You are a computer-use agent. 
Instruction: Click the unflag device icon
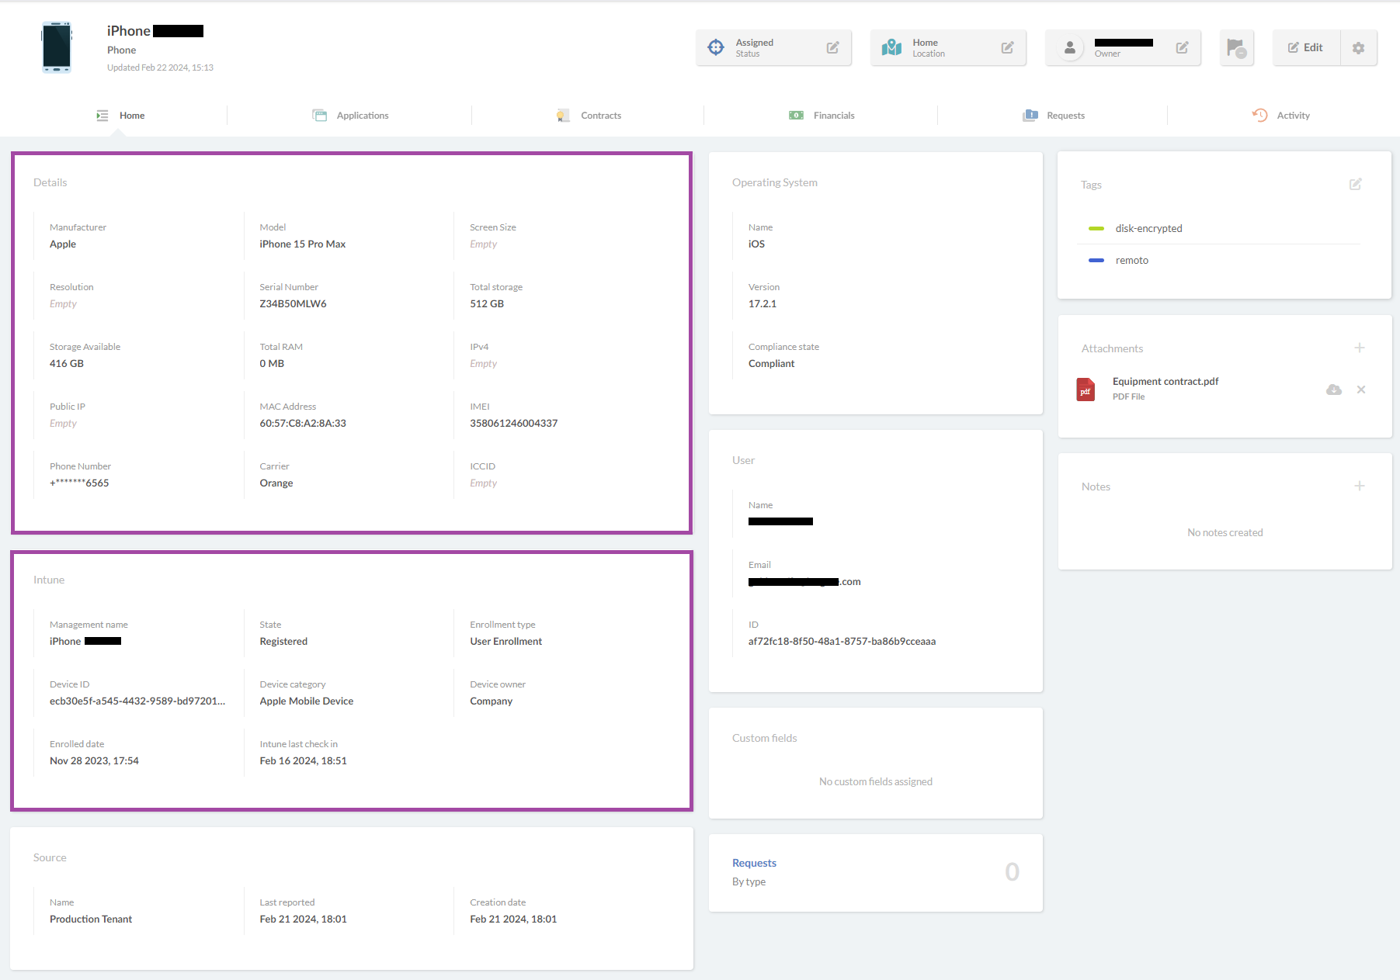[x=1236, y=47]
